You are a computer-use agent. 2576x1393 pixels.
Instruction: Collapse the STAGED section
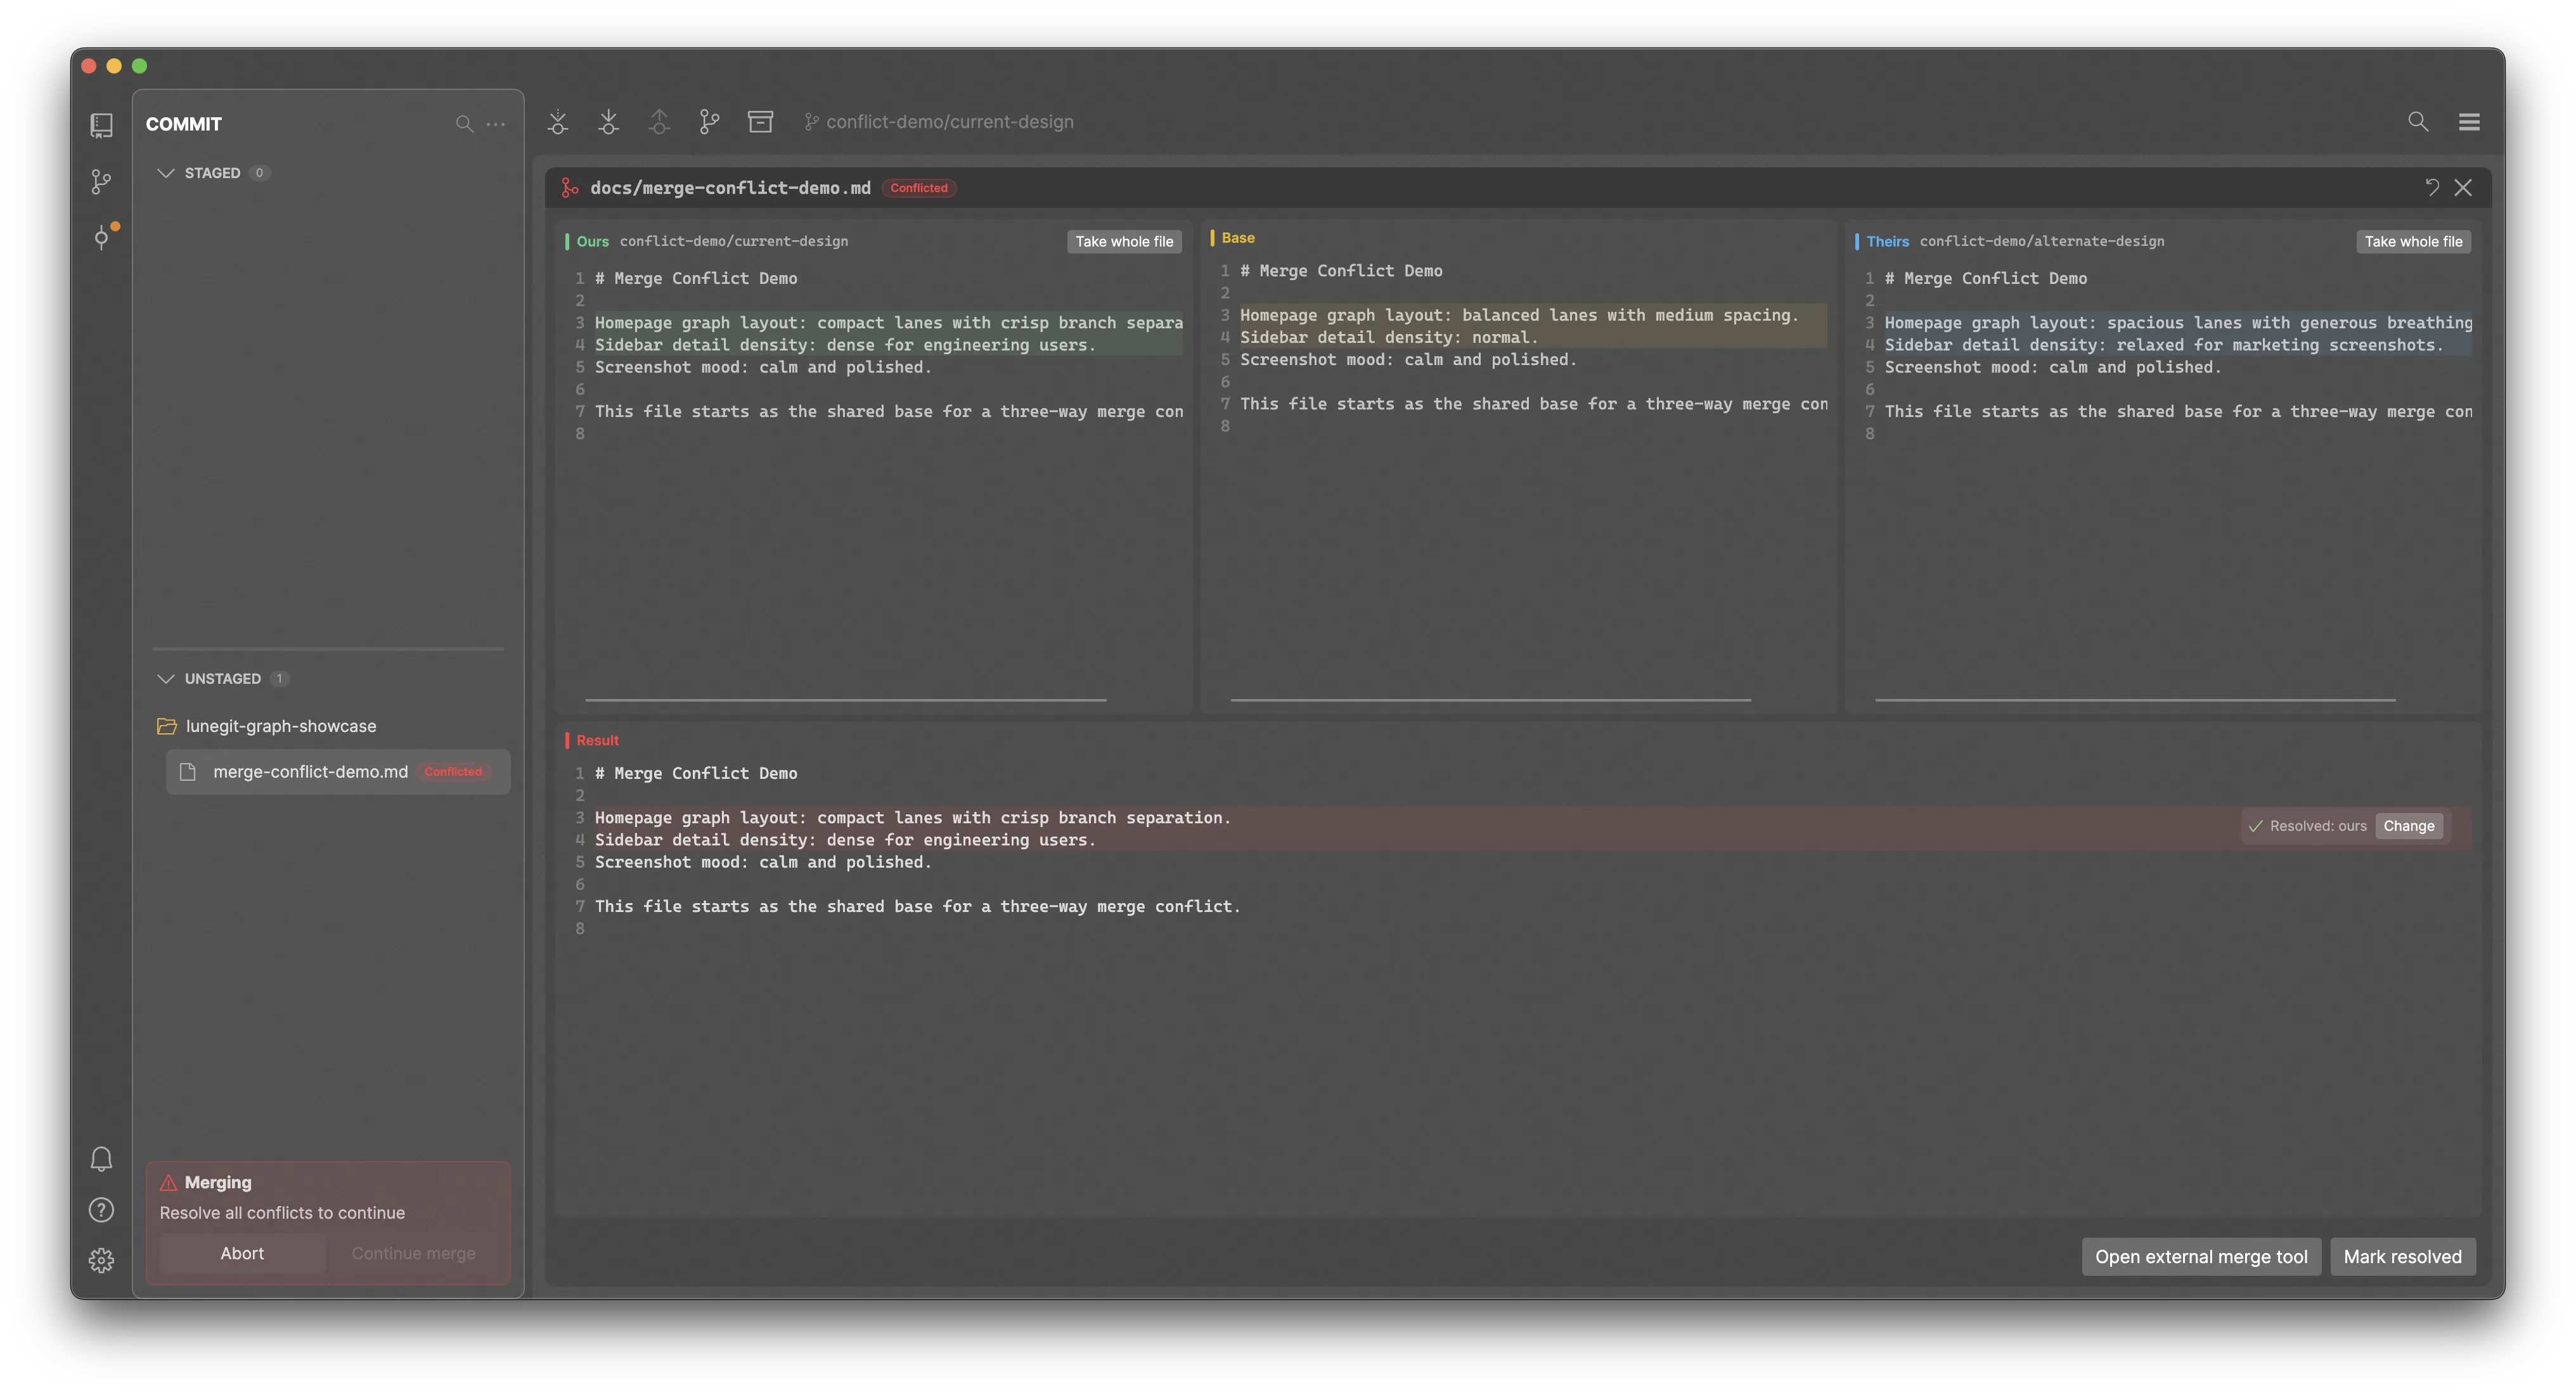(x=166, y=173)
